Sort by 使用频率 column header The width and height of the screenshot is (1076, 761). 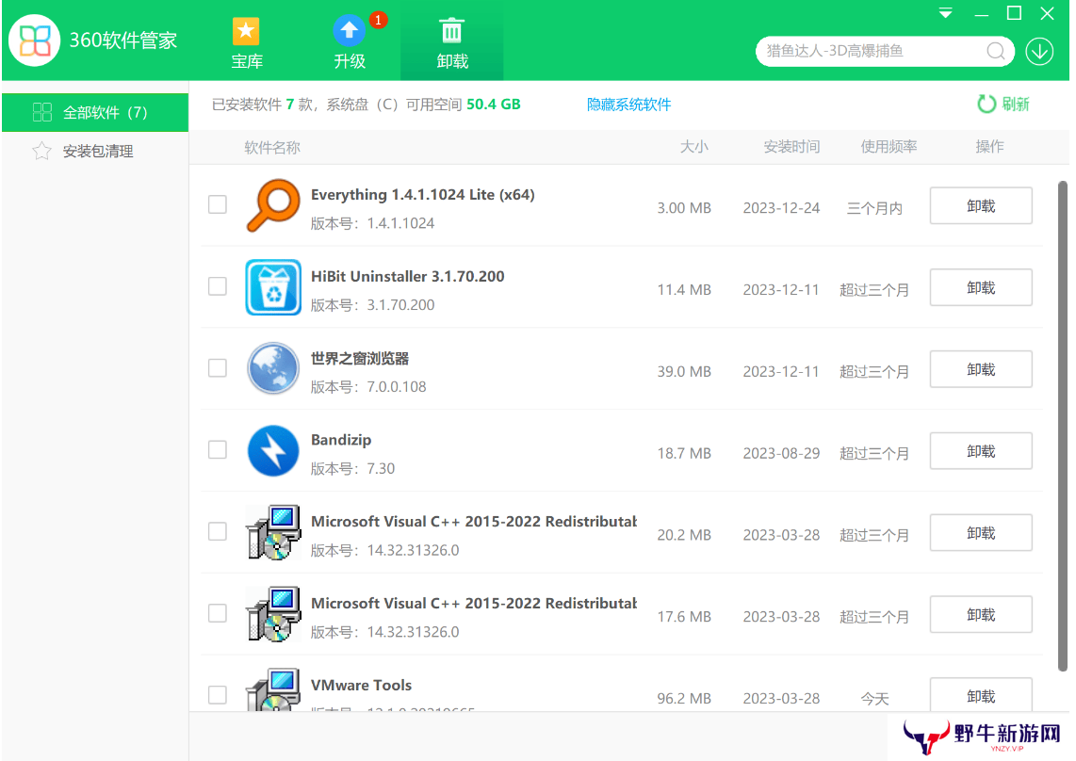coord(889,147)
